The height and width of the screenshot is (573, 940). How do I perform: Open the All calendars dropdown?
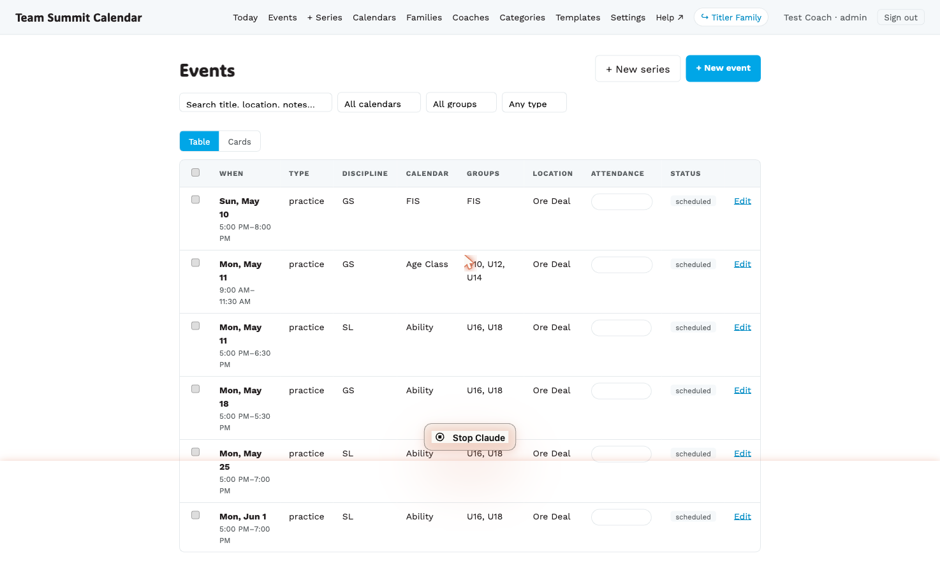[x=379, y=103]
